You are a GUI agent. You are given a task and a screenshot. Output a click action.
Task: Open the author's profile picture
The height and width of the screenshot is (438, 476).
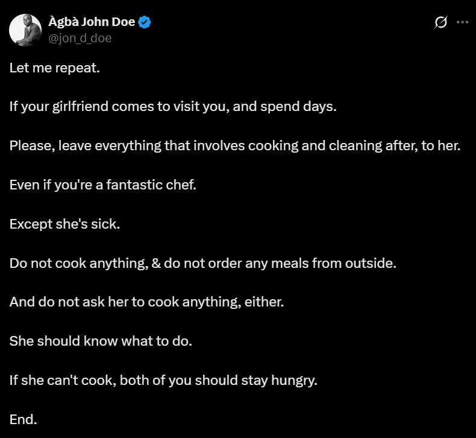pyautogui.click(x=25, y=30)
